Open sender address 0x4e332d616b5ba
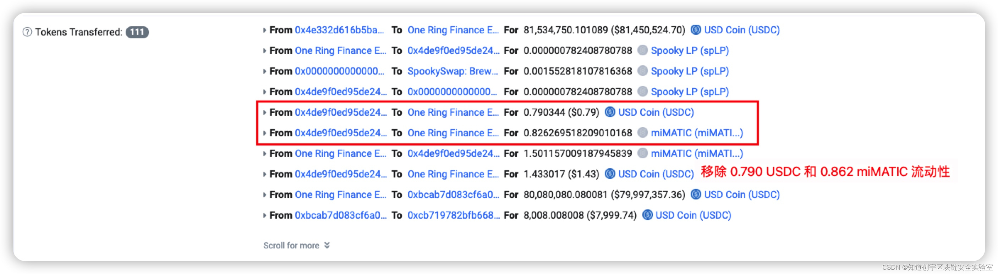This screenshot has width=998, height=274. (339, 30)
